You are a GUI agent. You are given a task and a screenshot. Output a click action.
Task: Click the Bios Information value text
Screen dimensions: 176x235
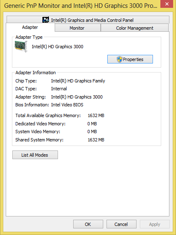coord(67,105)
